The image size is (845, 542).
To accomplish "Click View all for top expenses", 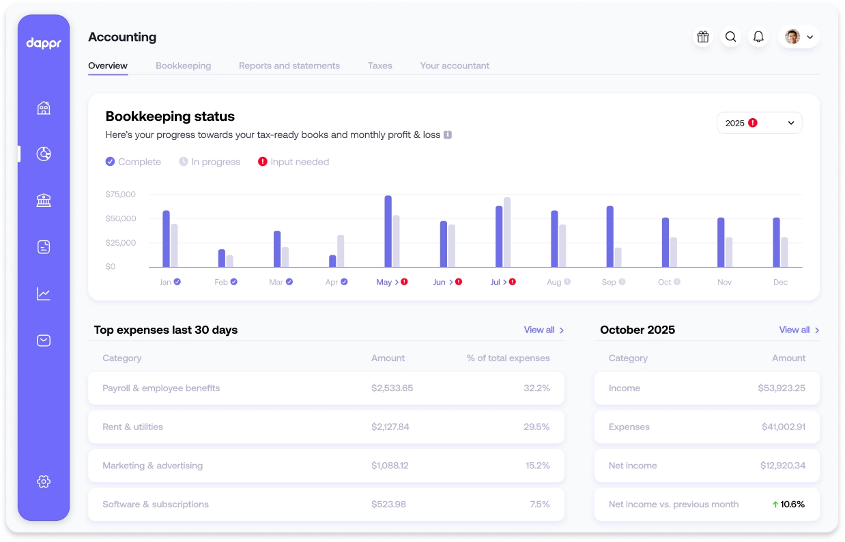I will pyautogui.click(x=543, y=330).
